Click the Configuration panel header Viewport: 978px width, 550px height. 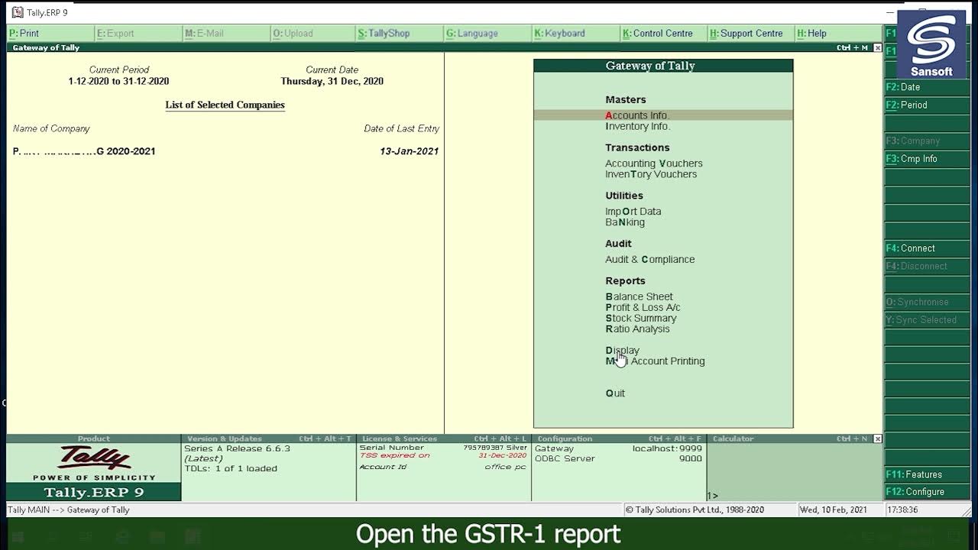618,438
